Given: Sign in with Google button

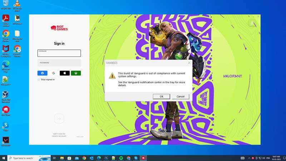Looking at the screenshot, I should [x=53, y=73].
